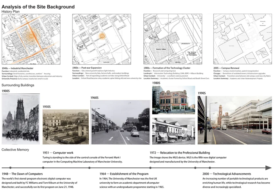This screenshot has height=194, width=274.
Task: Click 'world's first stored-program electronic digital computer' line
Action: point(36,179)
